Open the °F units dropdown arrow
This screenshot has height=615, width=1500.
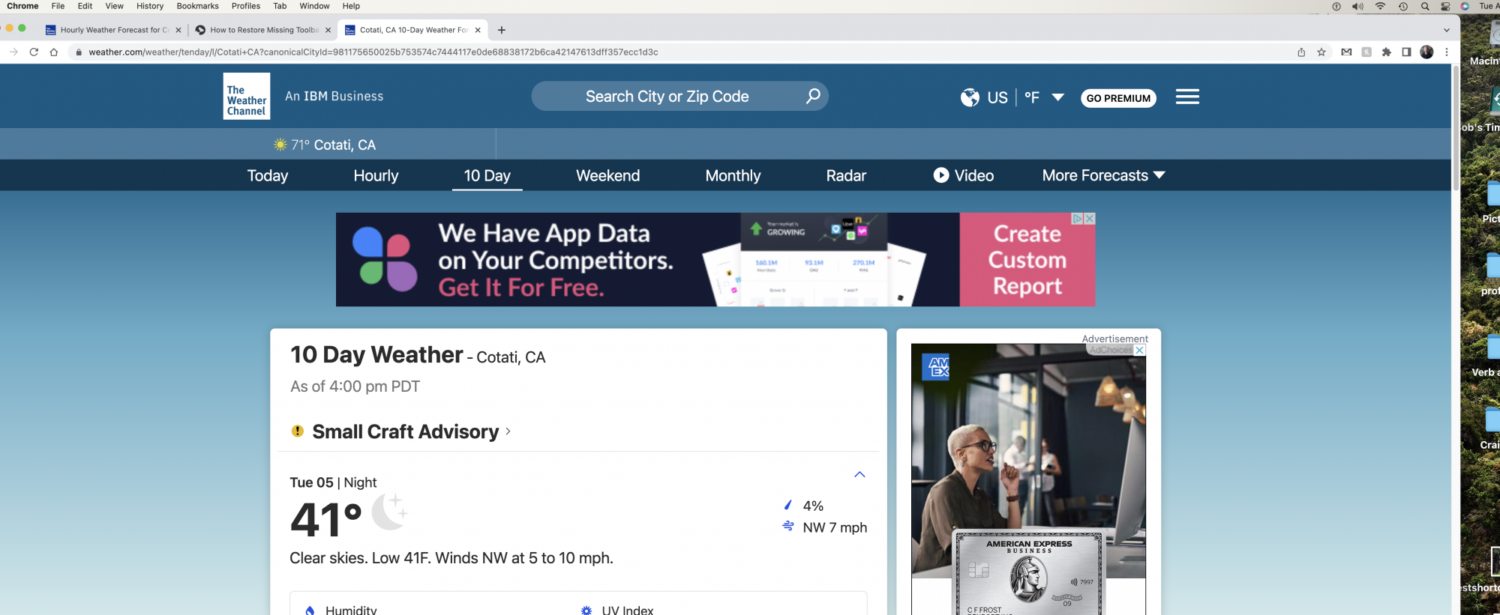1058,97
